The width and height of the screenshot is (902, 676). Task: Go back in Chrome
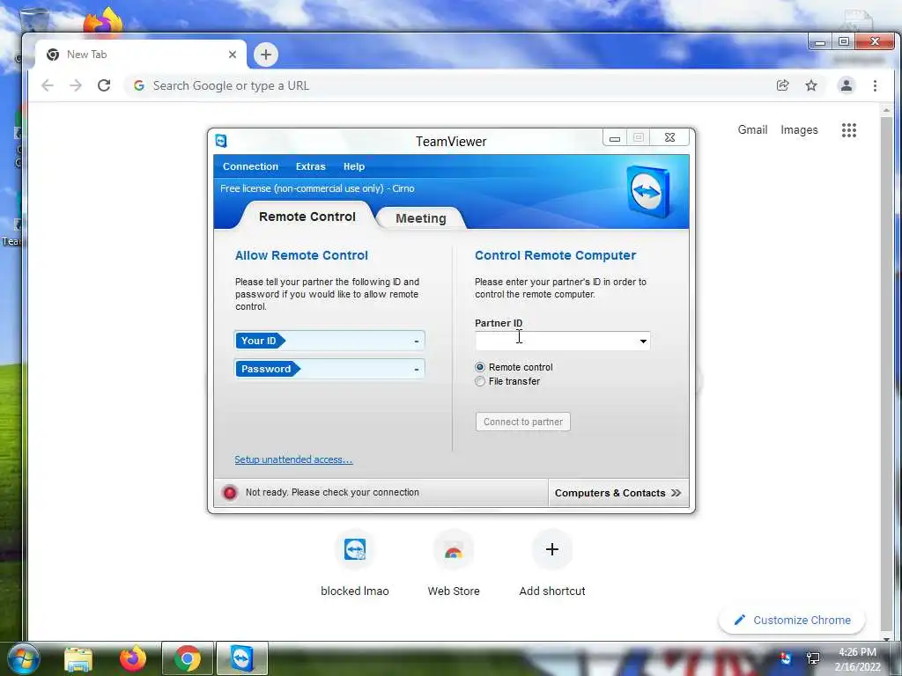tap(48, 85)
